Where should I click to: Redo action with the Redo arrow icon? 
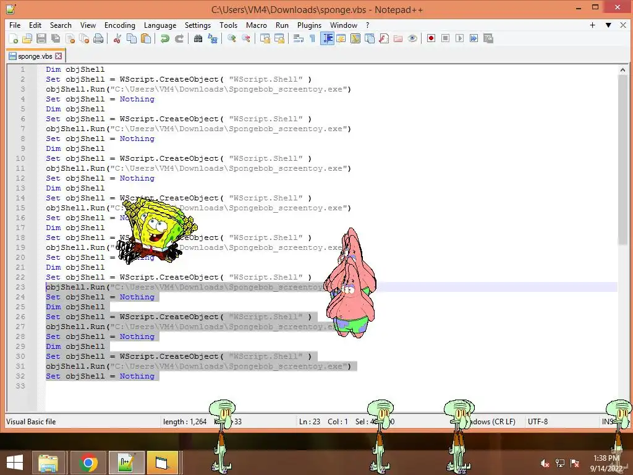pos(179,38)
